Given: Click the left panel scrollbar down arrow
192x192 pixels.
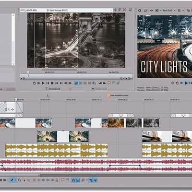Looking at the screenshot, I should [x=13, y=64].
